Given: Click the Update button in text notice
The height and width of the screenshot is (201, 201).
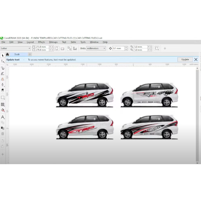Looking at the screenshot, I should tap(185, 60).
